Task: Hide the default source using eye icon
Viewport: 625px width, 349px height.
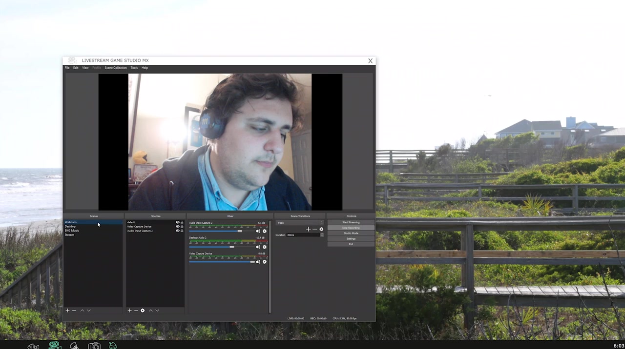Action: coord(178,222)
